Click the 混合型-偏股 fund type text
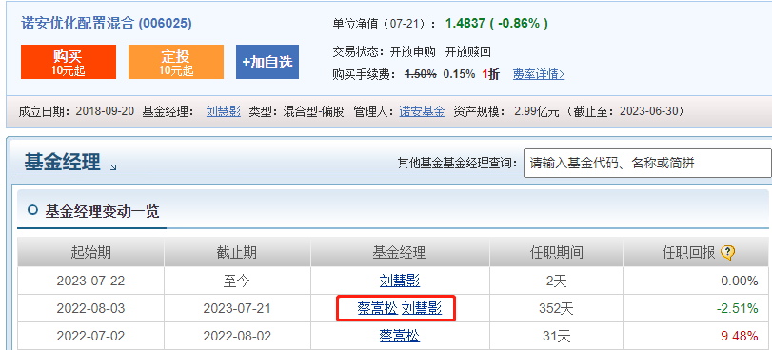This screenshot has width=772, height=350. (x=313, y=111)
